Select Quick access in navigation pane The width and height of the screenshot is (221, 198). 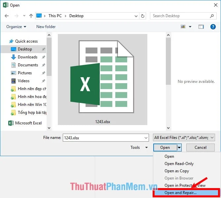pos(26,41)
